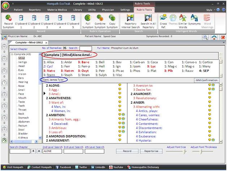Viewport: 227px width, 171px height.
Task: Open the Settings menu
Action: [x=125, y=10]
